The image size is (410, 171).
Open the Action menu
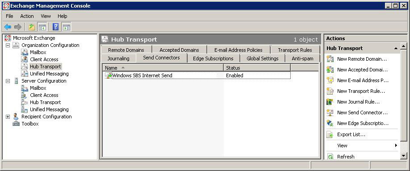coord(27,16)
